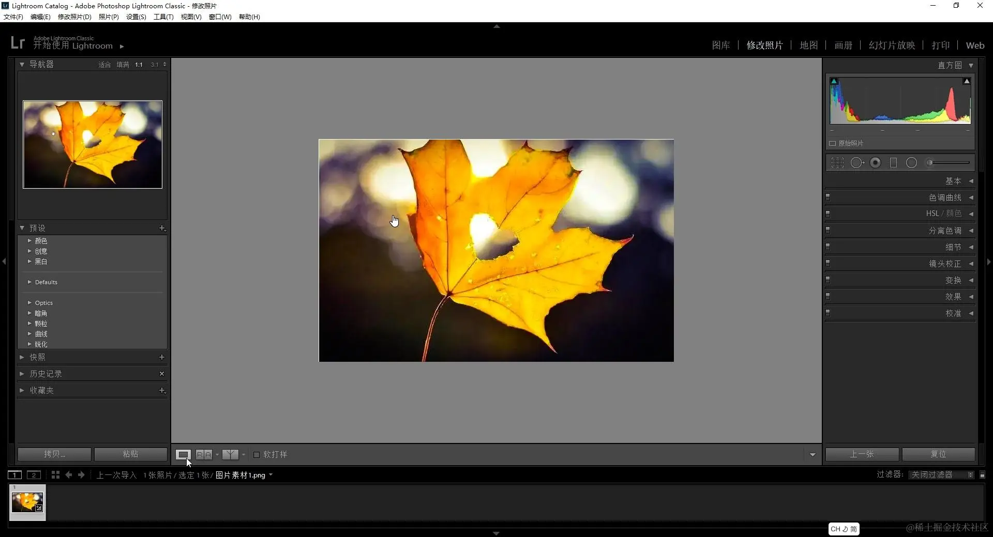The width and height of the screenshot is (993, 537).
Task: Switch to Loupe view icon in toolbar
Action: click(183, 455)
